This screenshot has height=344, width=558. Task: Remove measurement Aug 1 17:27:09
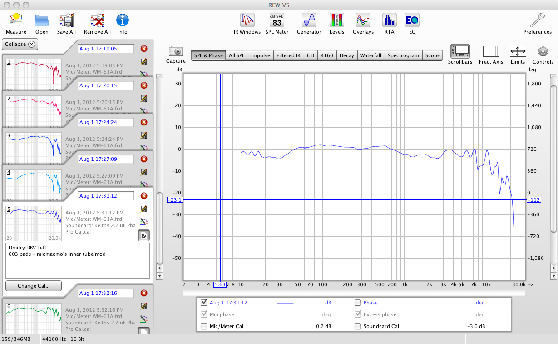pyautogui.click(x=144, y=159)
